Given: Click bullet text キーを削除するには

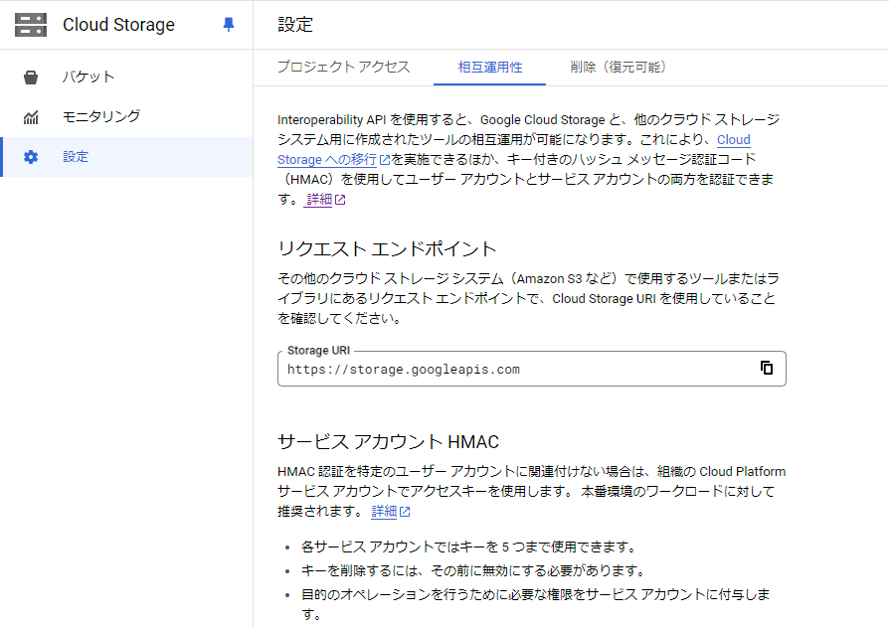Looking at the screenshot, I should (x=474, y=570).
